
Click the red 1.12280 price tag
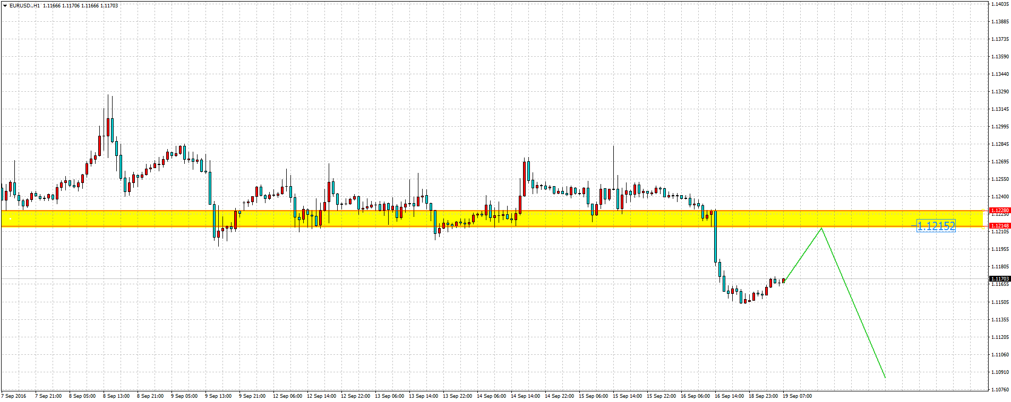tap(999, 211)
